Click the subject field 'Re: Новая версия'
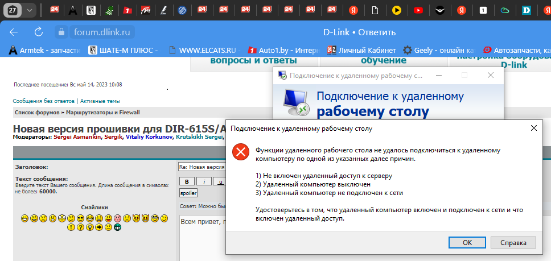Viewport: 551px width, 261px height. pyautogui.click(x=202, y=167)
